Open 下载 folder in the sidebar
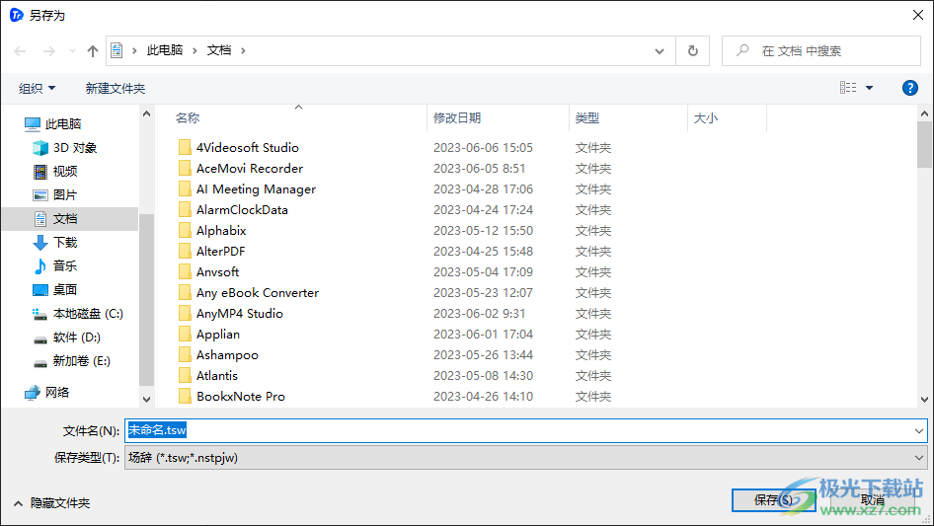Viewport: 934px width, 526px height. pos(55,243)
